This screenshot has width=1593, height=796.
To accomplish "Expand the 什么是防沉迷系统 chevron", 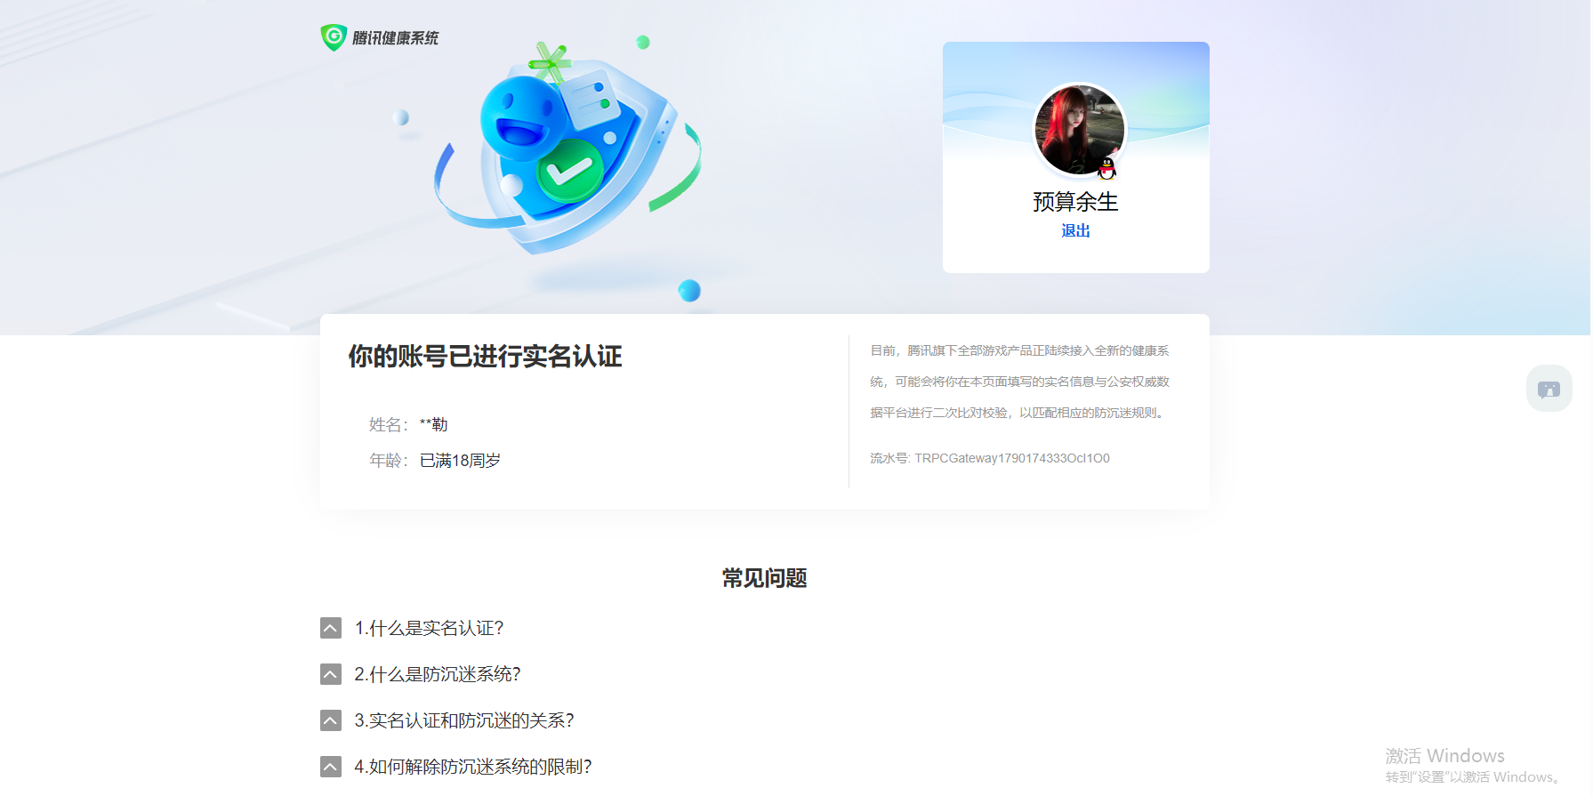I will 331,674.
